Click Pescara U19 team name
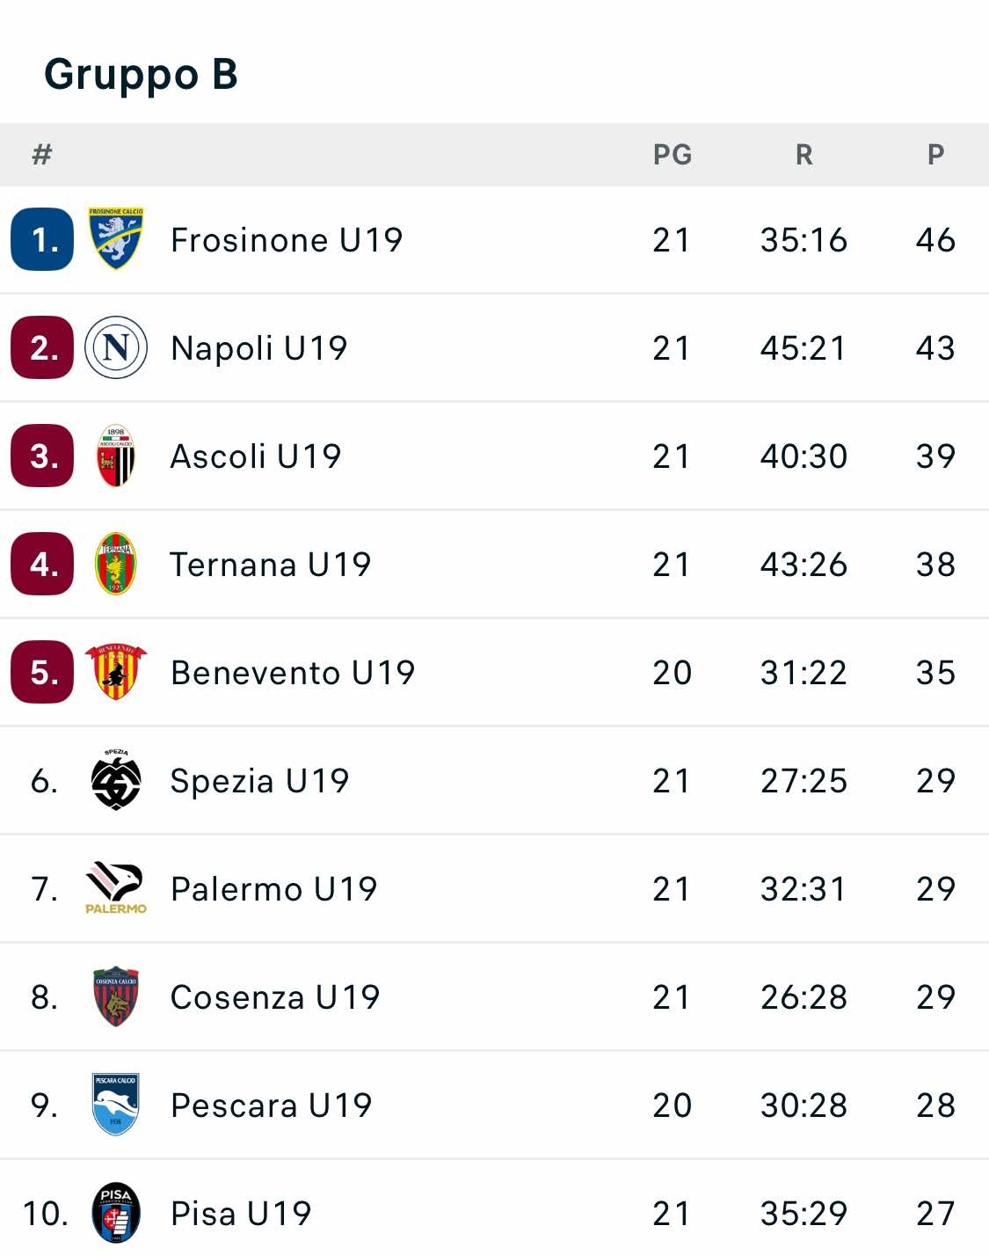The height and width of the screenshot is (1255, 989). (x=272, y=1105)
